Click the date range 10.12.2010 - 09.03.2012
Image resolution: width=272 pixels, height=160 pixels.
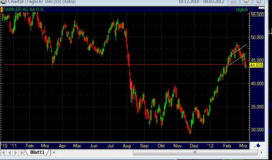coord(201,2)
